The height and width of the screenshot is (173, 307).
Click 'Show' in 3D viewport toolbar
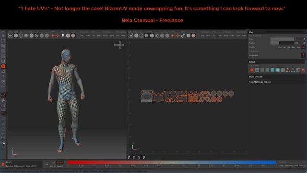[106, 36]
